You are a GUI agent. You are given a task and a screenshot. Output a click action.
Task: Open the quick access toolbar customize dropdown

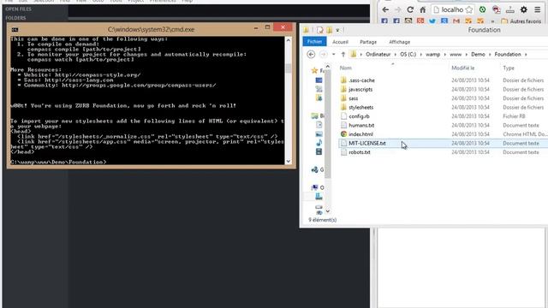(x=337, y=31)
